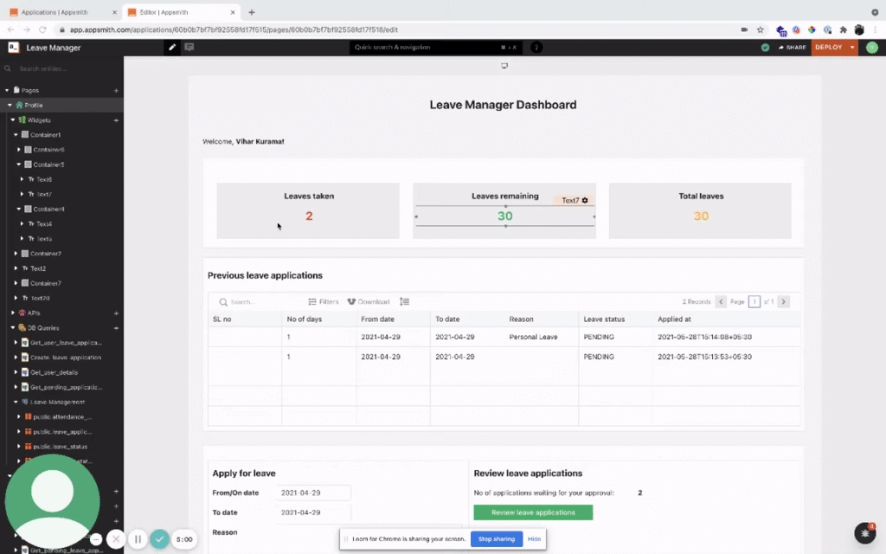Screen dimensions: 886x554
Task: Select Text4 in the entity tree
Action: (x=43, y=224)
